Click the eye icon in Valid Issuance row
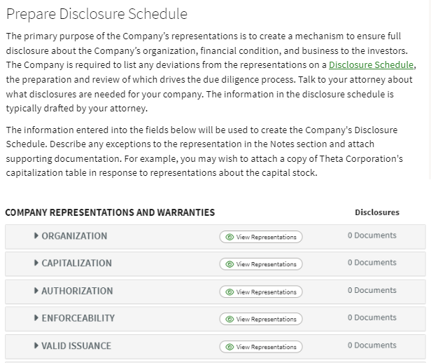The height and width of the screenshot is (363, 431). [229, 347]
